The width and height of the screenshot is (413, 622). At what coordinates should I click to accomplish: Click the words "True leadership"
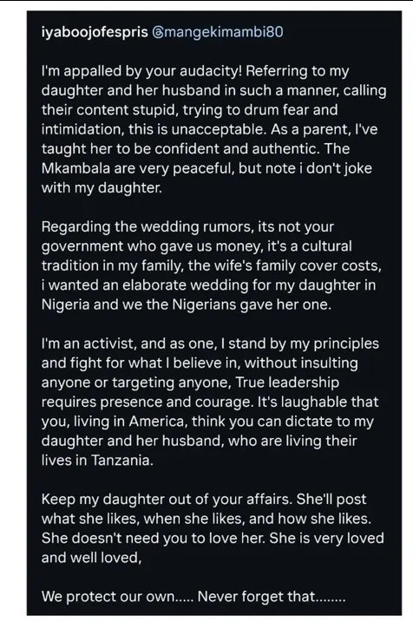[287, 383]
